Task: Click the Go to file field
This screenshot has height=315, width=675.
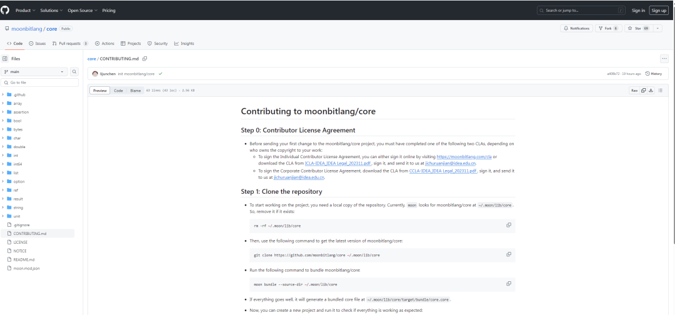Action: click(x=40, y=82)
